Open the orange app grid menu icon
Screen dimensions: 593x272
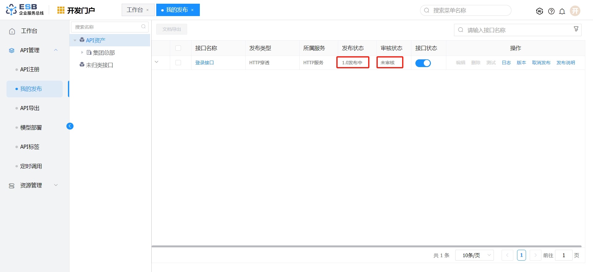pos(61,10)
